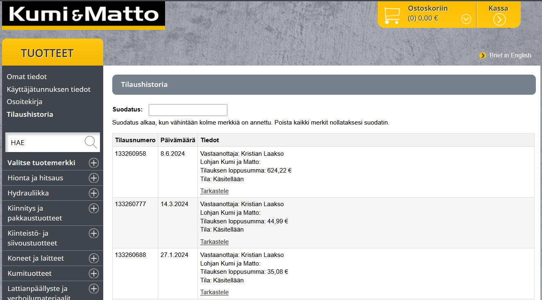Expand the Koneet ja laitteet category
The width and height of the screenshot is (542, 300).
pos(94,258)
